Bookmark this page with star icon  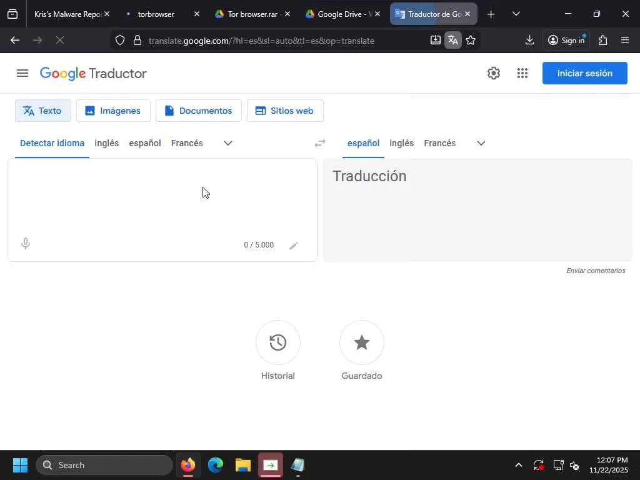pyautogui.click(x=471, y=40)
